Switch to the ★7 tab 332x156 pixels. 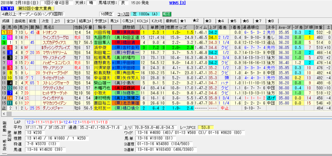pyautogui.click(x=258, y=21)
